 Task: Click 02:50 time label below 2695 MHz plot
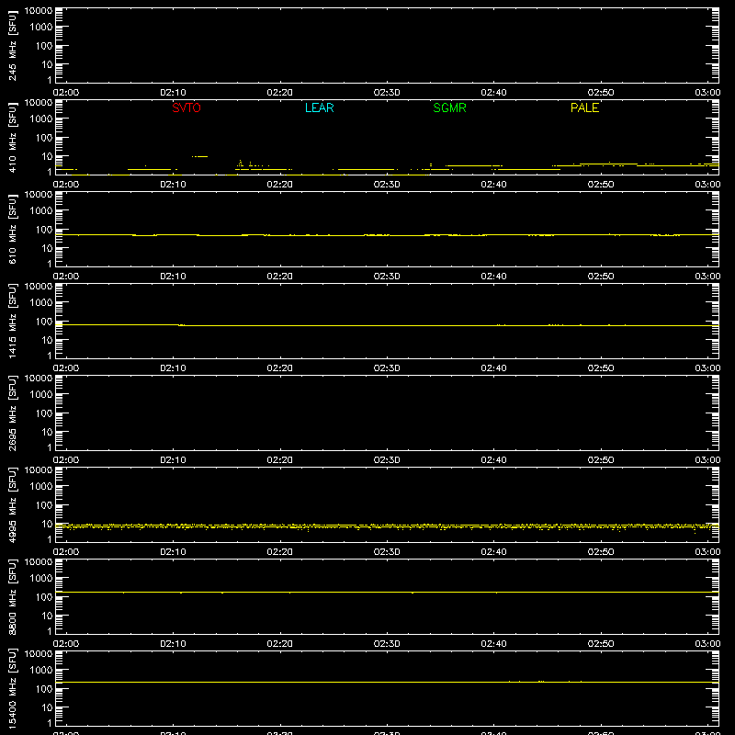(601, 460)
